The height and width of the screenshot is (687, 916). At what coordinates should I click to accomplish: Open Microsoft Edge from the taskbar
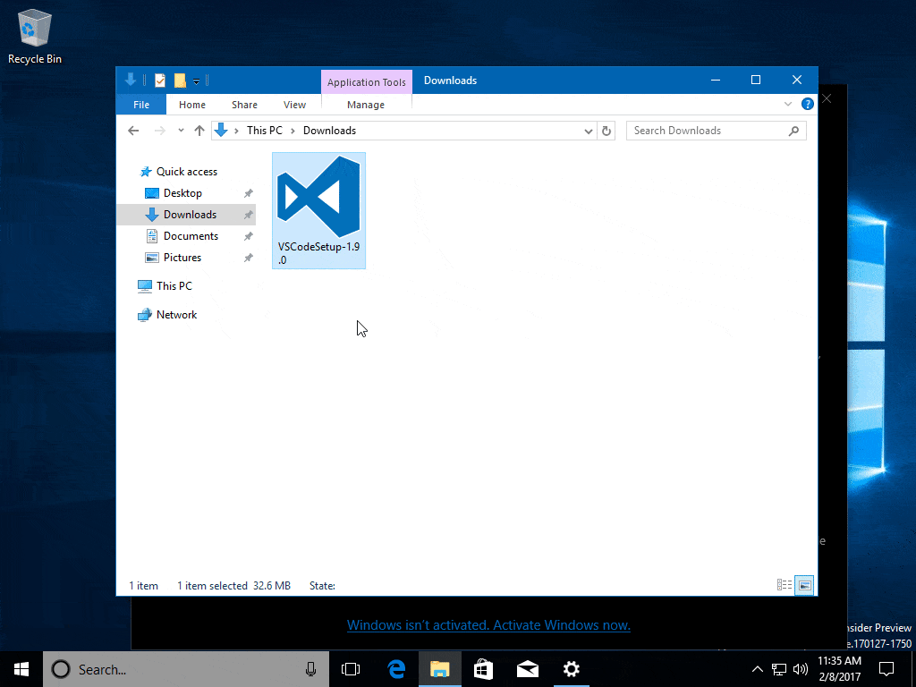[395, 669]
